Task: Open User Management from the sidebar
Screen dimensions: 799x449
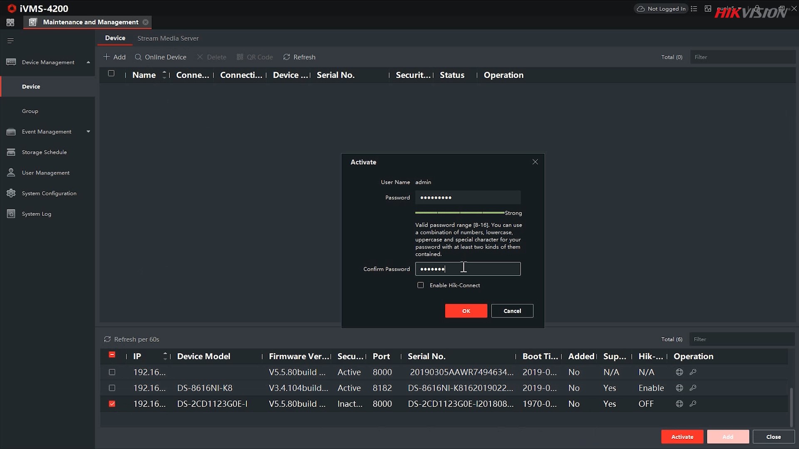Action: [45, 172]
